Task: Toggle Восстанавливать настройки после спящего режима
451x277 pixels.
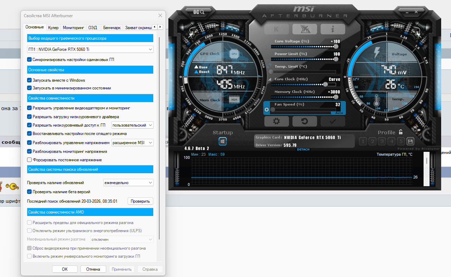Action: (x=30, y=134)
